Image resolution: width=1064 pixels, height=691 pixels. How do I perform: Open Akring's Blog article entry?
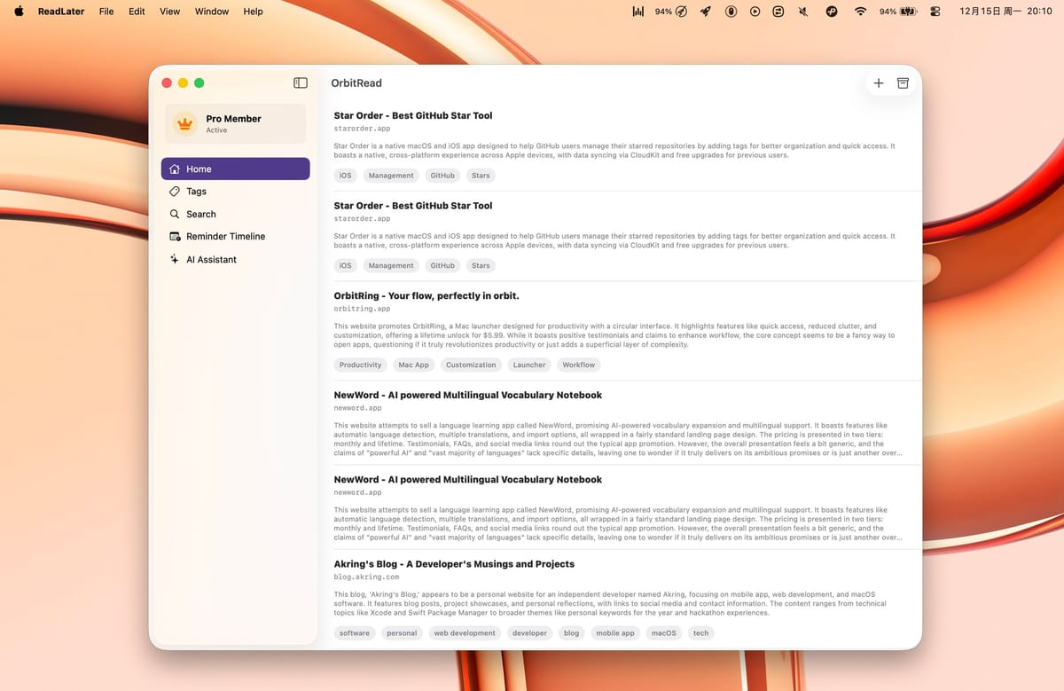coord(454,564)
